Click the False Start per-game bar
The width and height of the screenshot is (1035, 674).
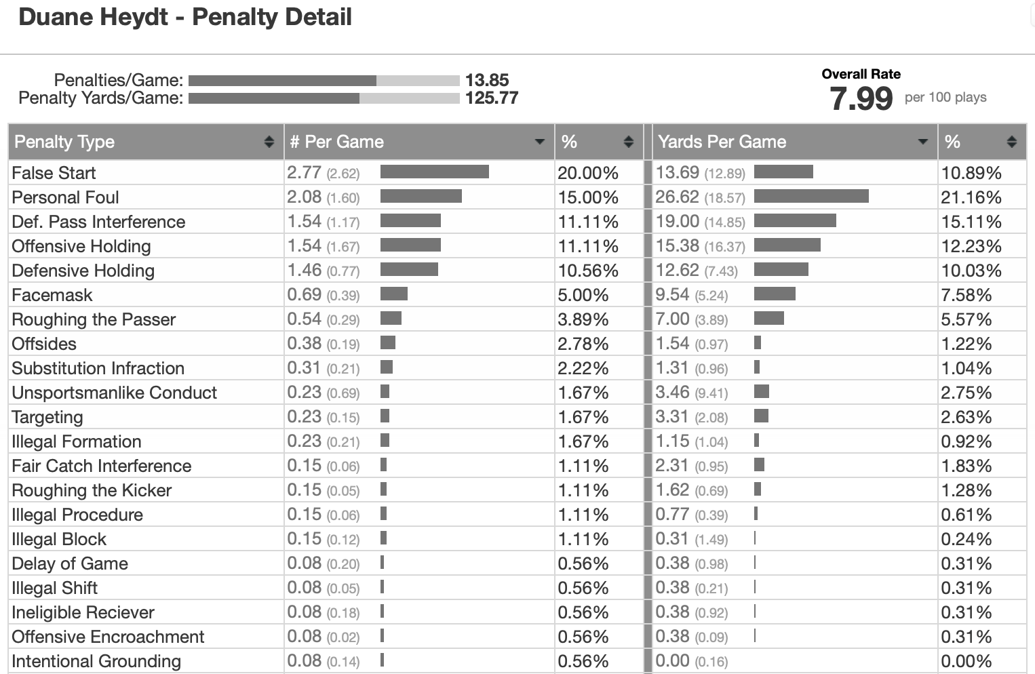pos(435,172)
